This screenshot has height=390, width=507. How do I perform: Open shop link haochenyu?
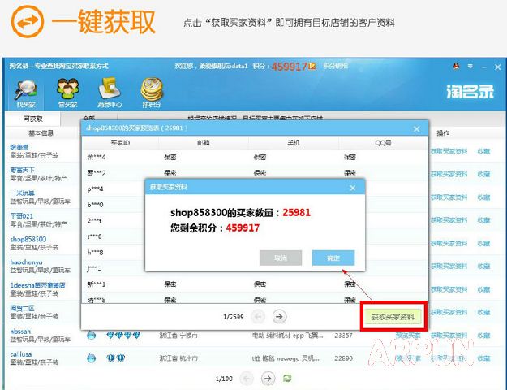(x=26, y=262)
